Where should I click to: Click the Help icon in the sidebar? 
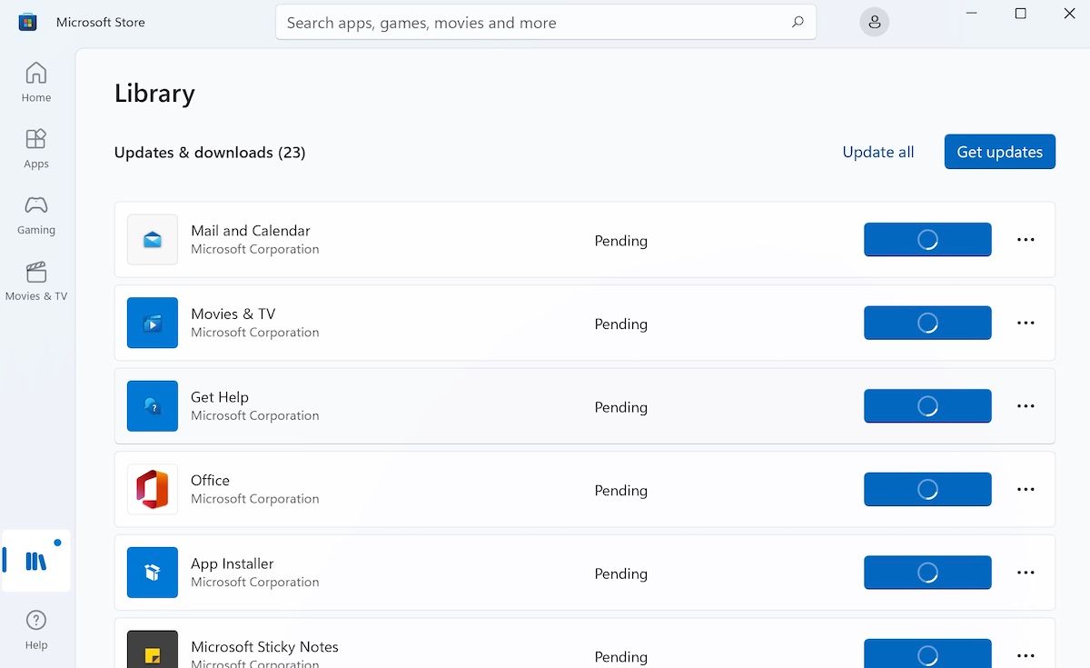[x=36, y=629]
